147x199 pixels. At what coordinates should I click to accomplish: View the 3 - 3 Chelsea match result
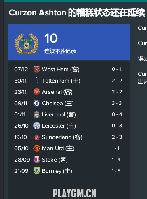(x=117, y=103)
